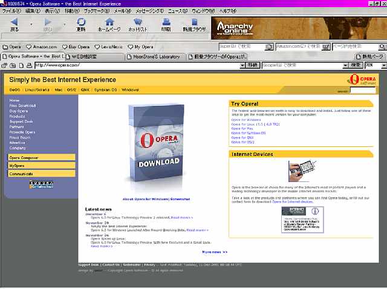This screenshot has width=387, height=289.
Task: Click the Linux/Solaris platform link
Action: tap(37, 90)
